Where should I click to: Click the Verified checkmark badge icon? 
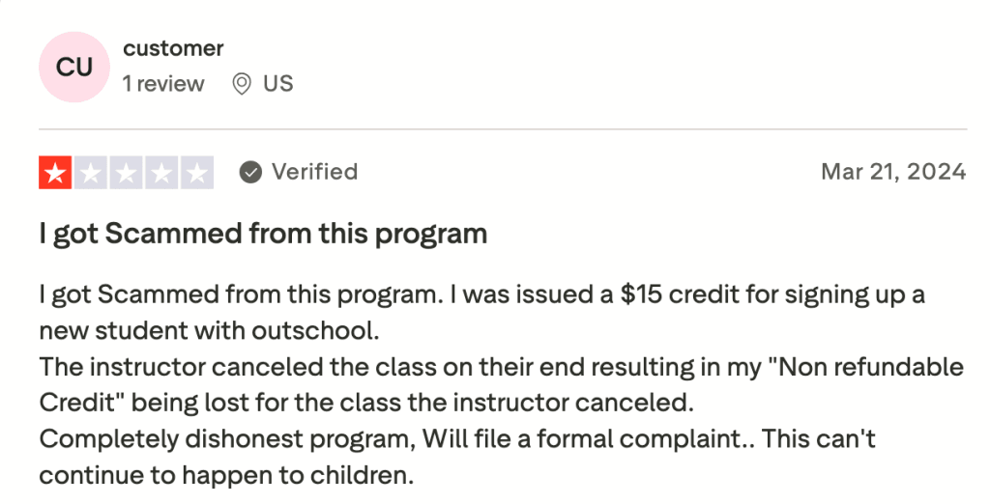pos(250,173)
